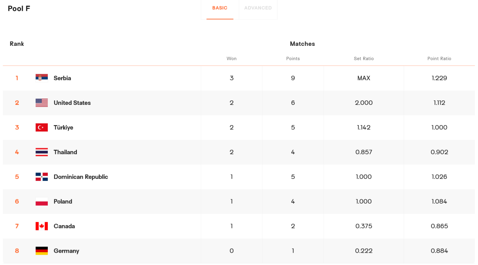Click the Germany flag icon
Screen dimensions: 478x265
pos(41,251)
